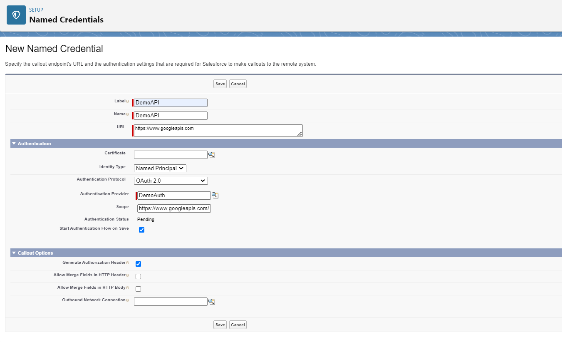Click the help icon beside Name
The image size is (562, 342).
[127, 114]
